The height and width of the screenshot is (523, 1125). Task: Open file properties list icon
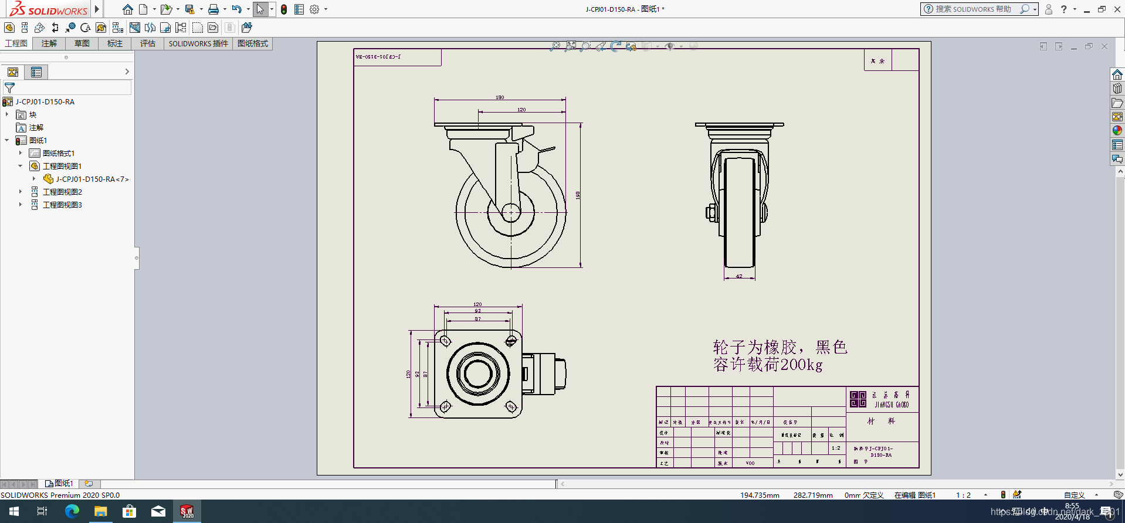coord(299,9)
